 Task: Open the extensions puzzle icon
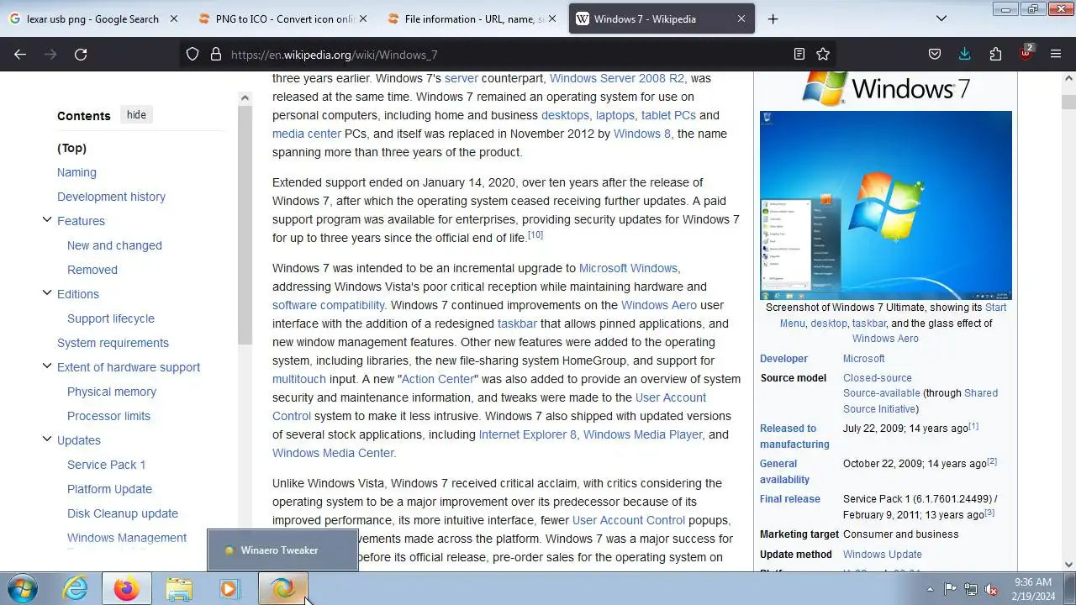coord(995,54)
